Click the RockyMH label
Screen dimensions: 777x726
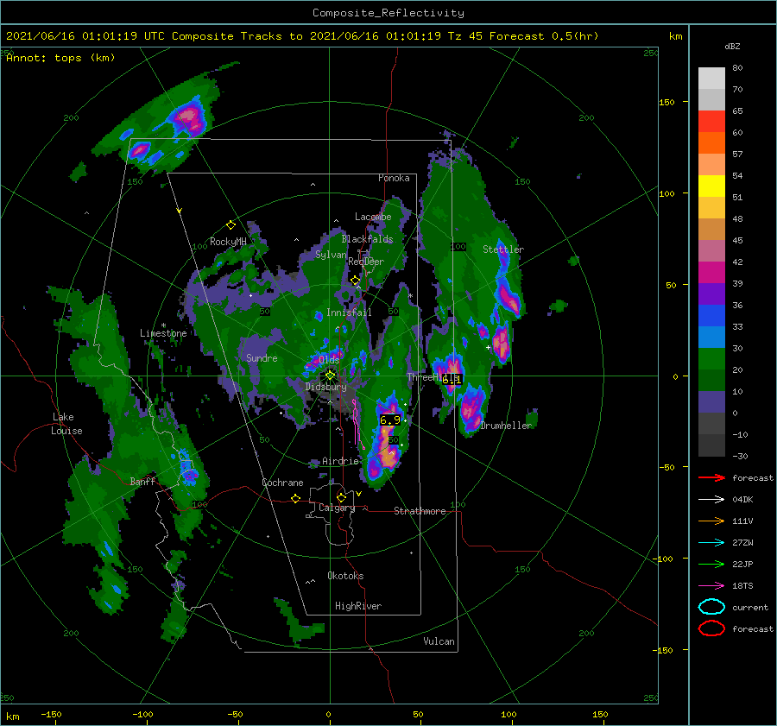point(228,242)
